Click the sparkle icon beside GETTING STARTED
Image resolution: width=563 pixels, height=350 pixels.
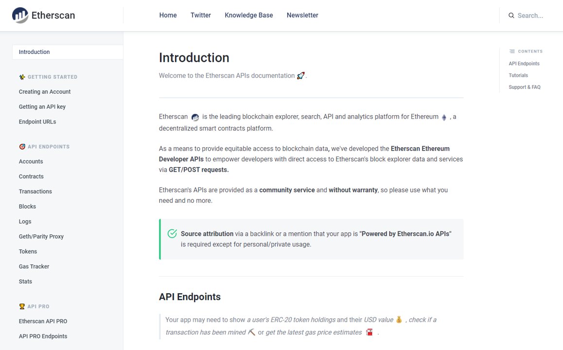tap(21, 77)
